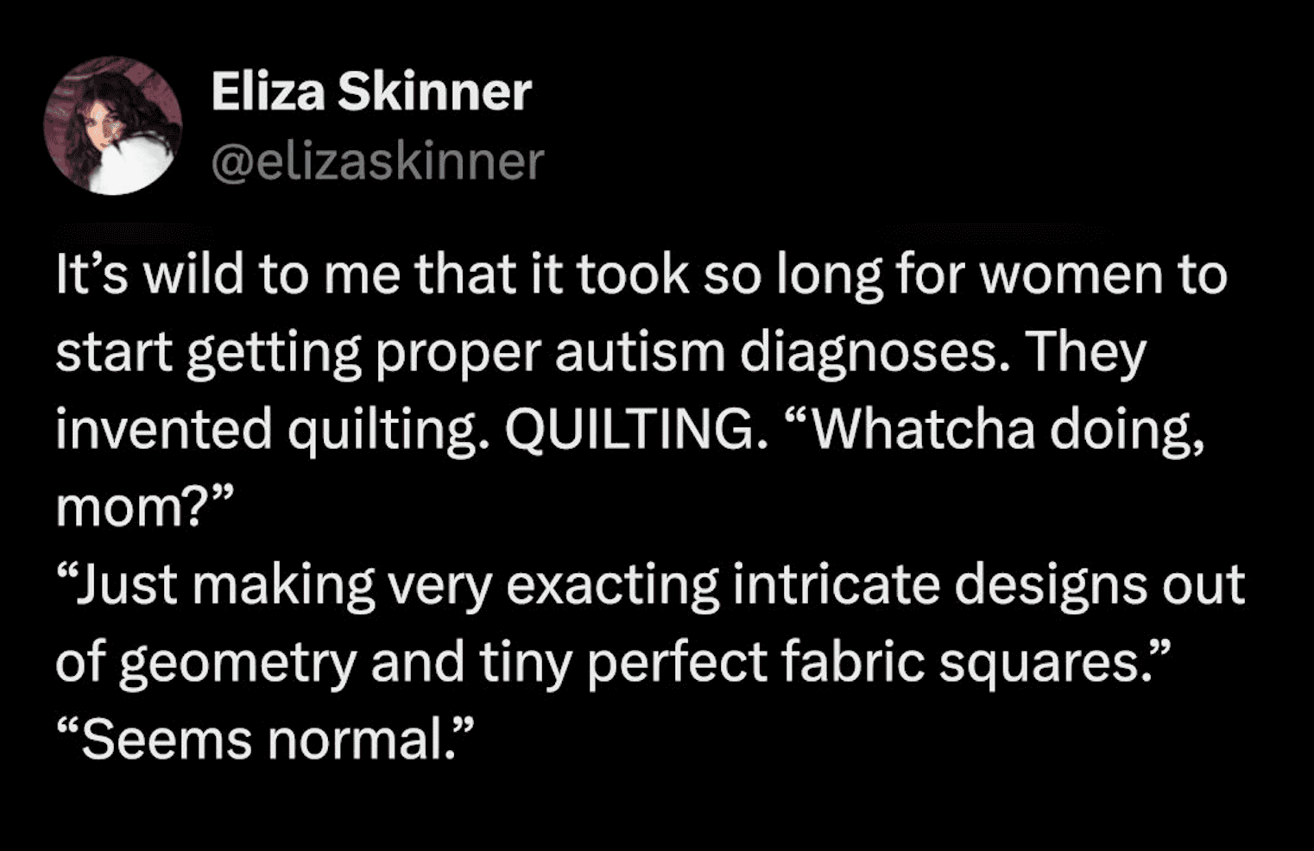Click the @elizaskinner handle
Image resolution: width=1314 pixels, height=851 pixels.
point(377,161)
